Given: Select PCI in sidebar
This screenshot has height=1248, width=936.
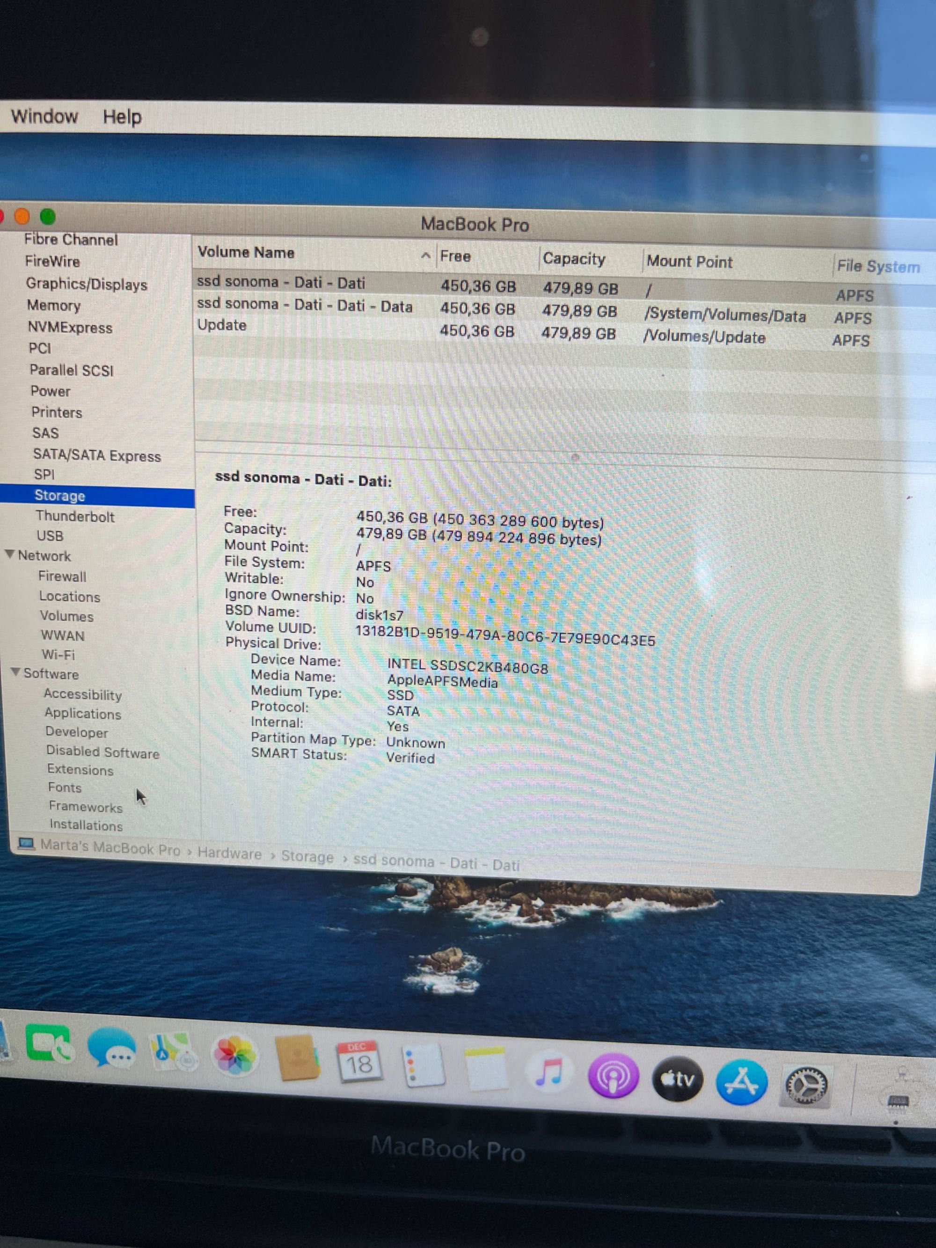Looking at the screenshot, I should tap(39, 348).
